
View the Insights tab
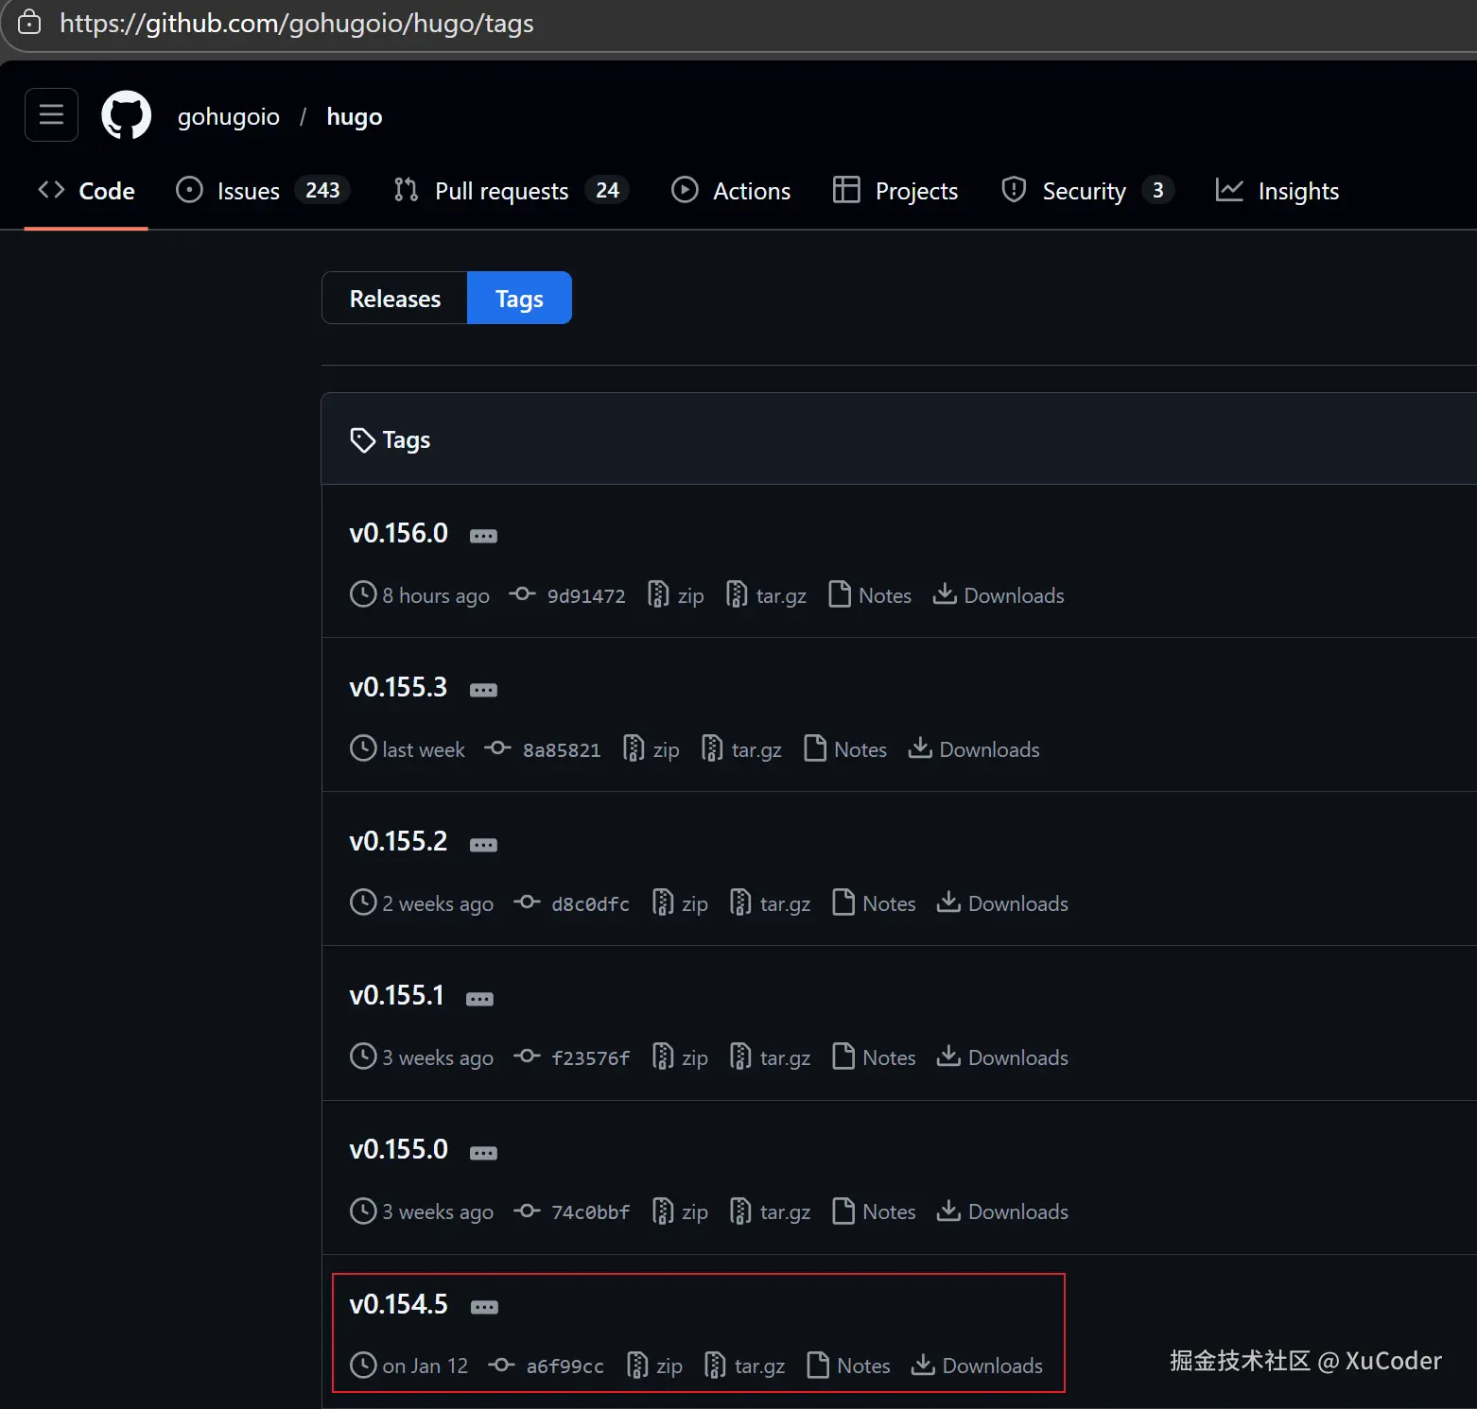pyautogui.click(x=1277, y=191)
